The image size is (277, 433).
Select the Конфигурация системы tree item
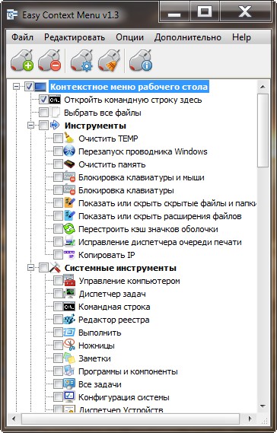tap(124, 397)
